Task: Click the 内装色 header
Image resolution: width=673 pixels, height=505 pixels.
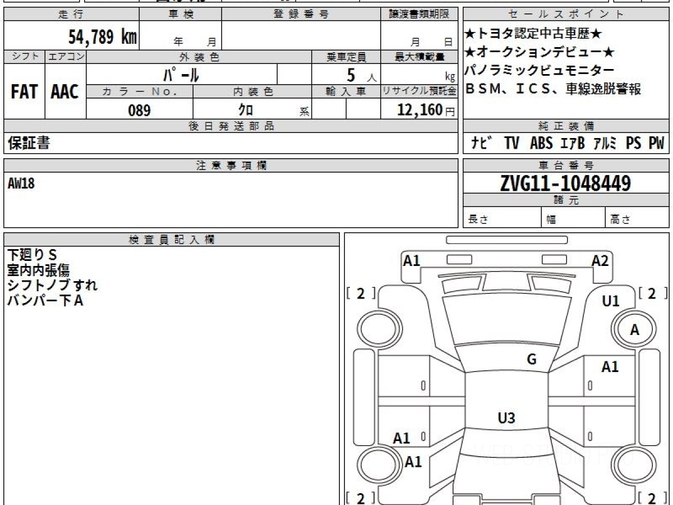Action: [252, 91]
